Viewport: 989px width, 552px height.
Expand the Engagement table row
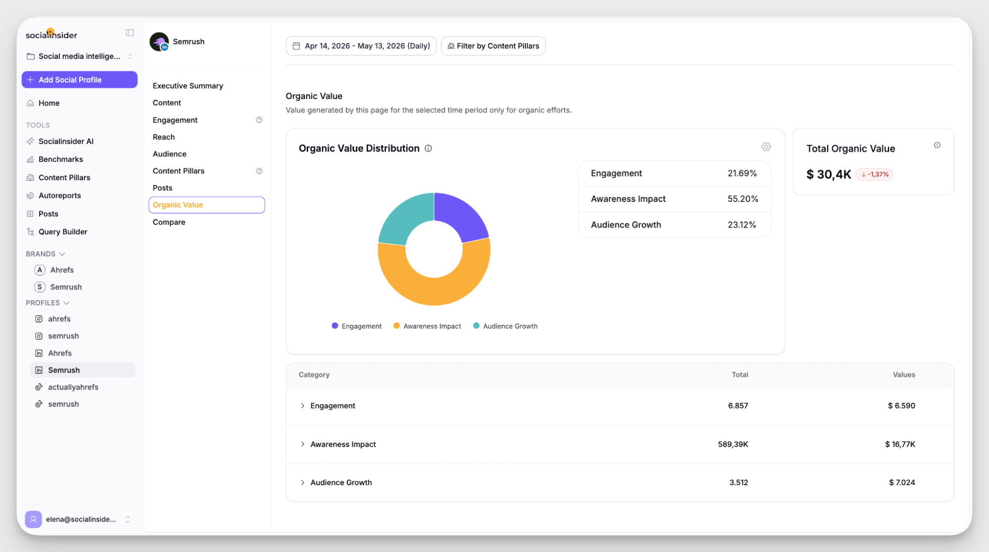pyautogui.click(x=303, y=406)
